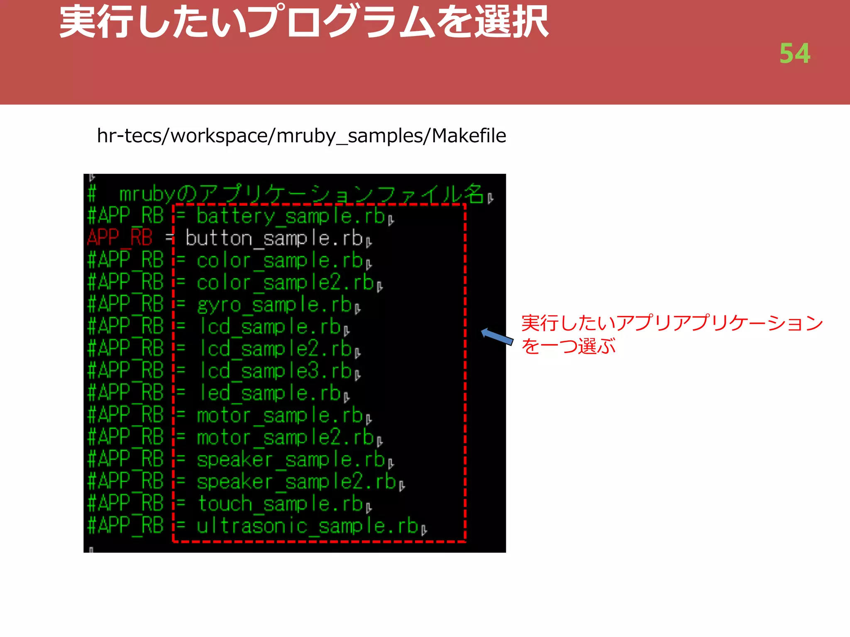Click the #APP_RB prefix on the ultrasonic_sample line
This screenshot has width=850, height=637.
tap(125, 526)
